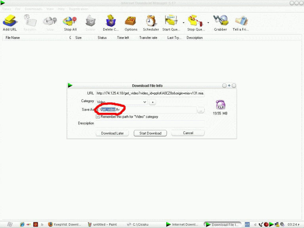Click the Delete Completed toolbar icon

click(x=110, y=21)
